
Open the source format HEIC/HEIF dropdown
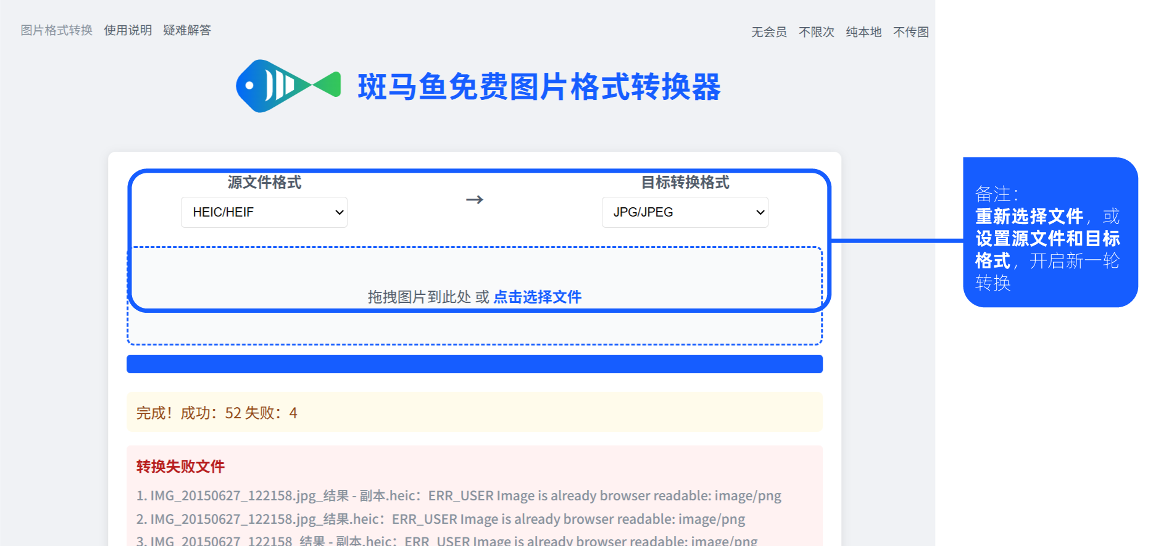click(264, 212)
